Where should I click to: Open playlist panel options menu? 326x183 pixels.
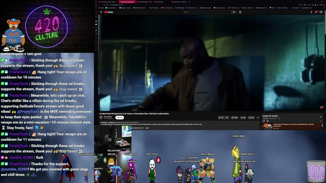click(321, 121)
